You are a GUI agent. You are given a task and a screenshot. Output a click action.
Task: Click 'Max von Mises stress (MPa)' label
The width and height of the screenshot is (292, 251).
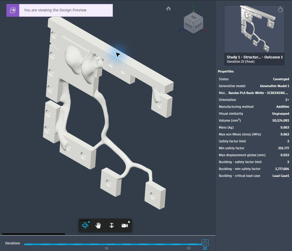coord(240,134)
